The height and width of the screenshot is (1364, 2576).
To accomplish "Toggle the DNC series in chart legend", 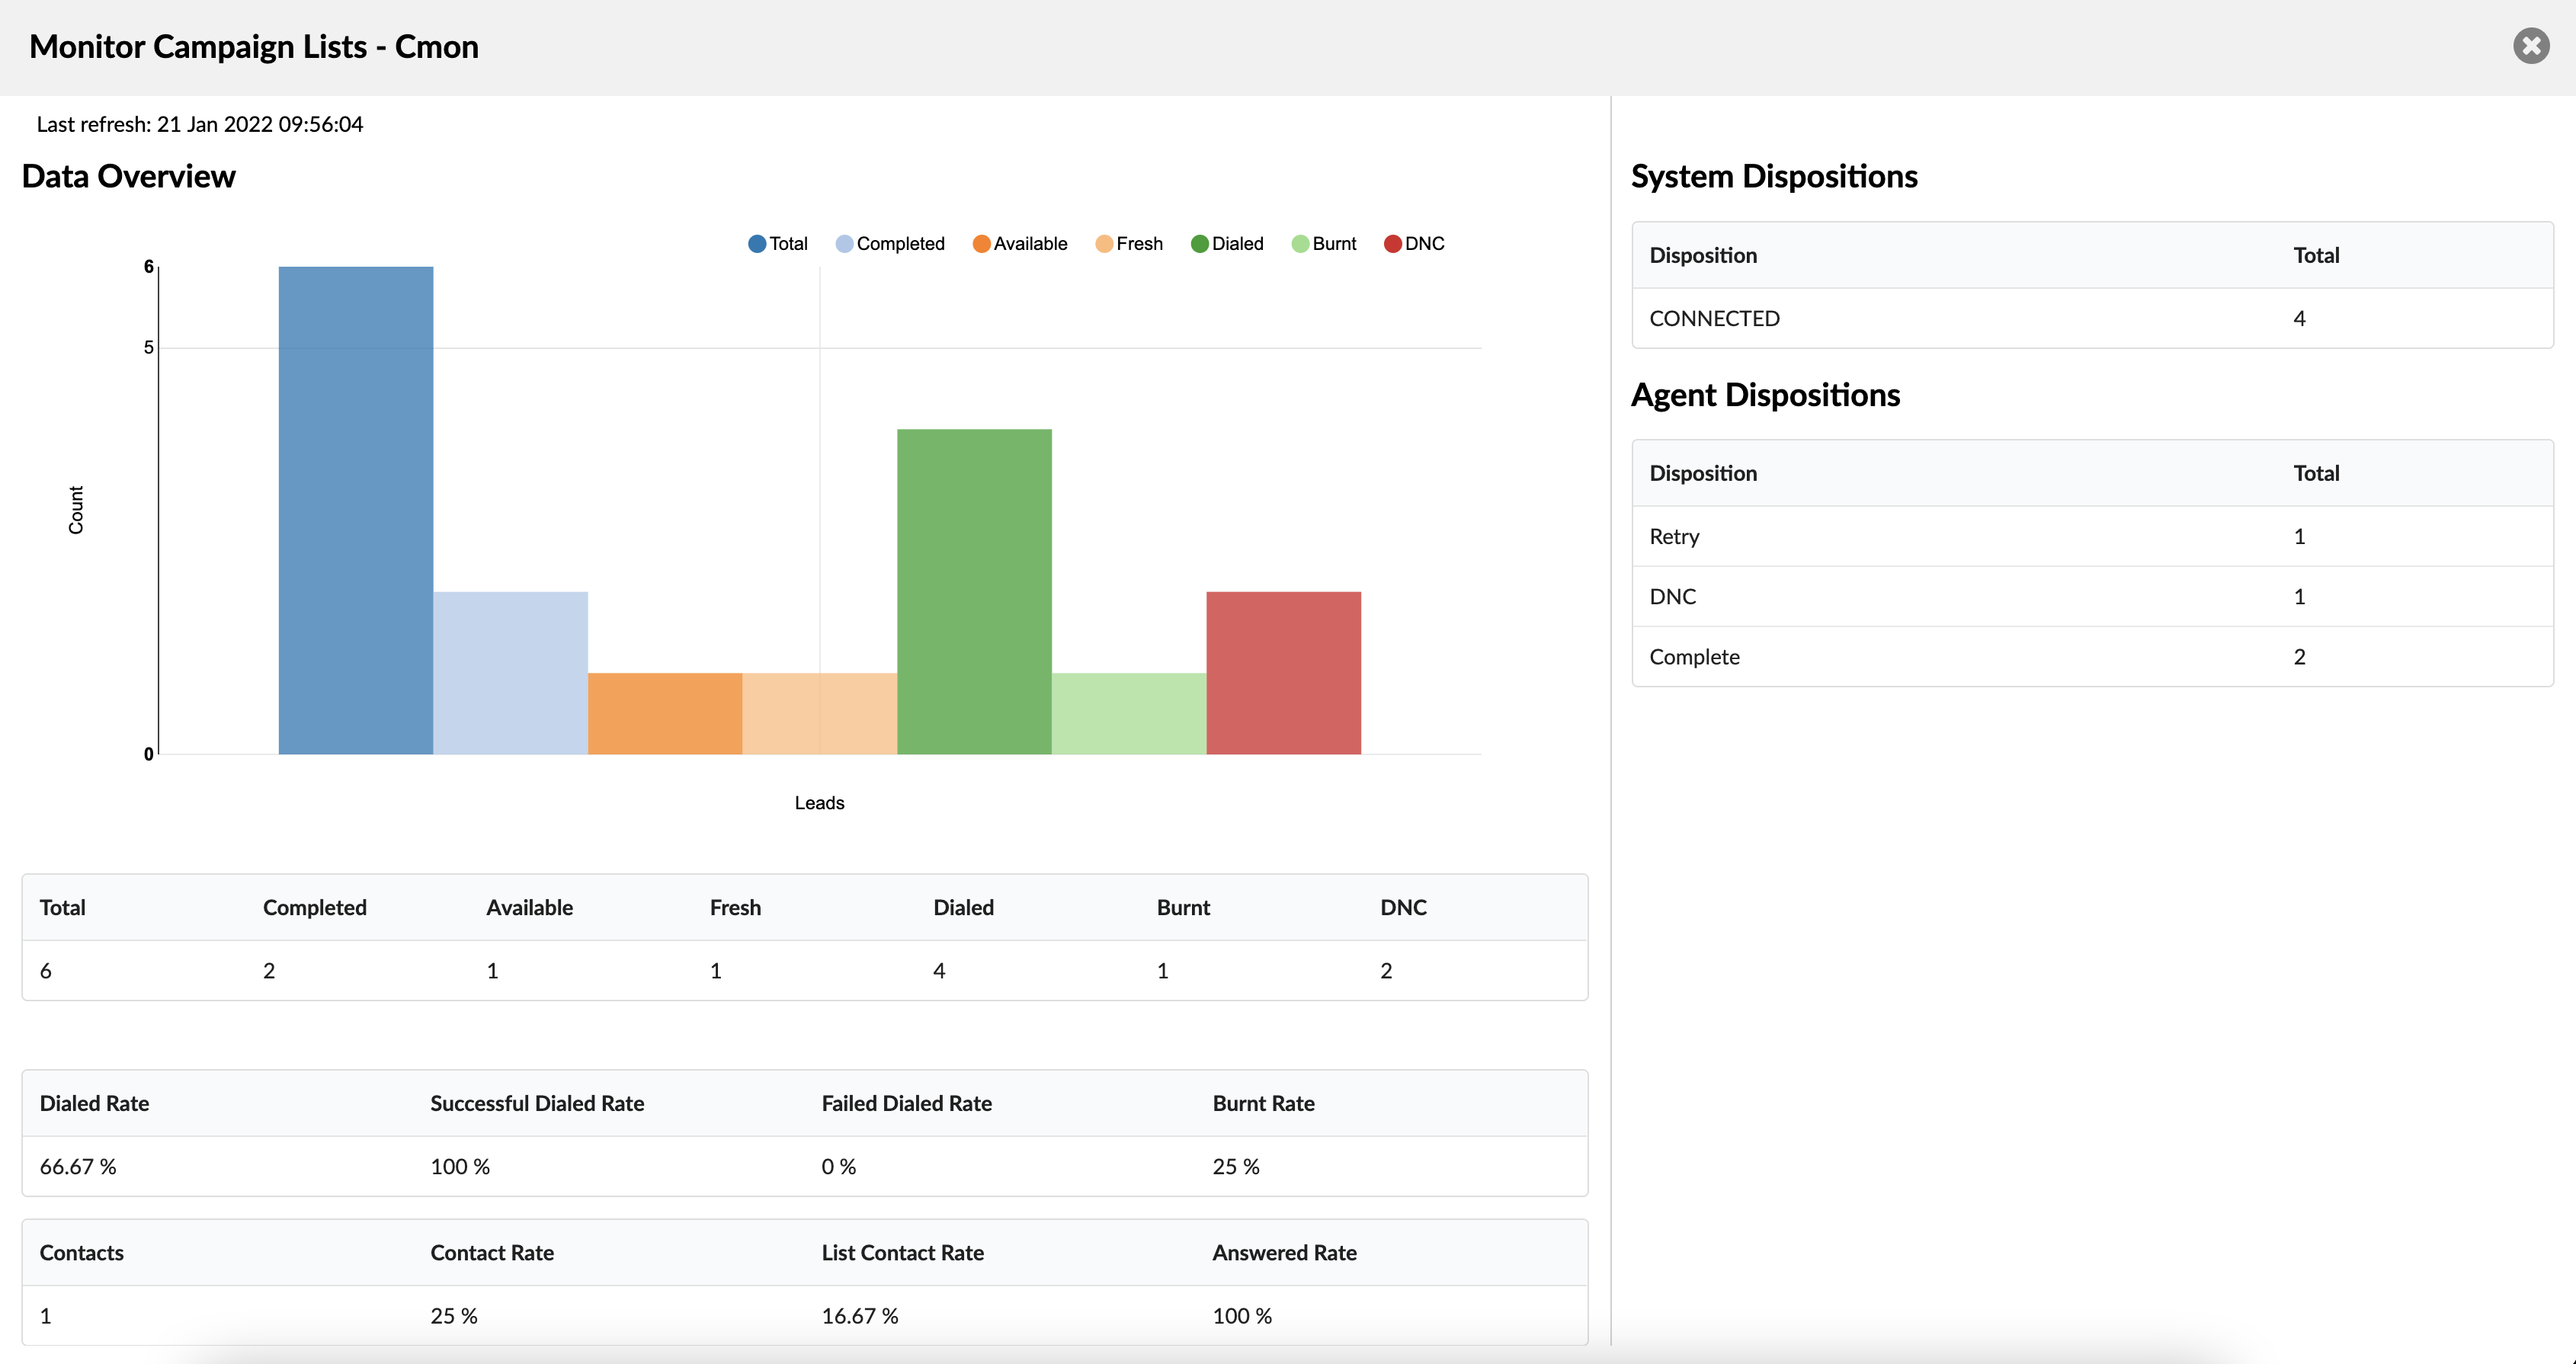I will (x=1414, y=244).
